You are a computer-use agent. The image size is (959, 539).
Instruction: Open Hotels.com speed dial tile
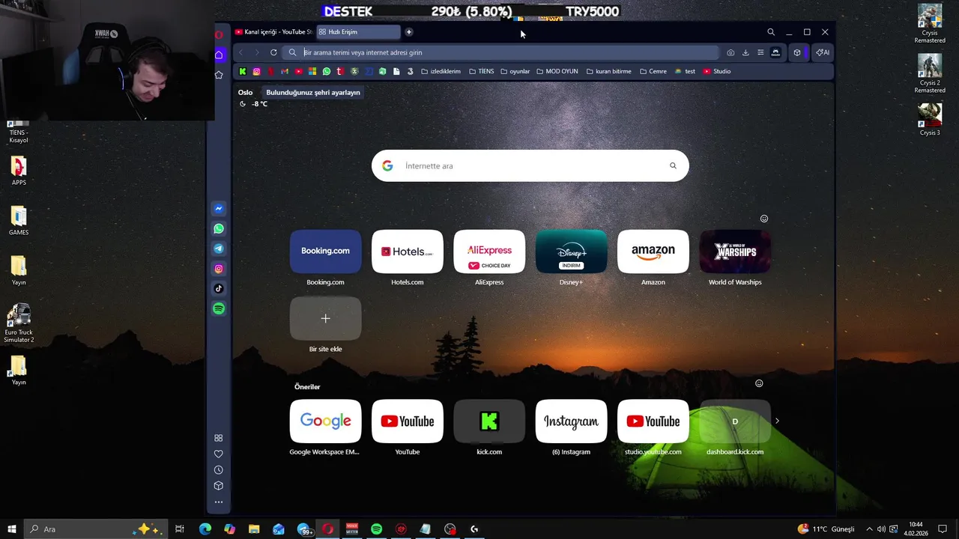pyautogui.click(x=408, y=252)
